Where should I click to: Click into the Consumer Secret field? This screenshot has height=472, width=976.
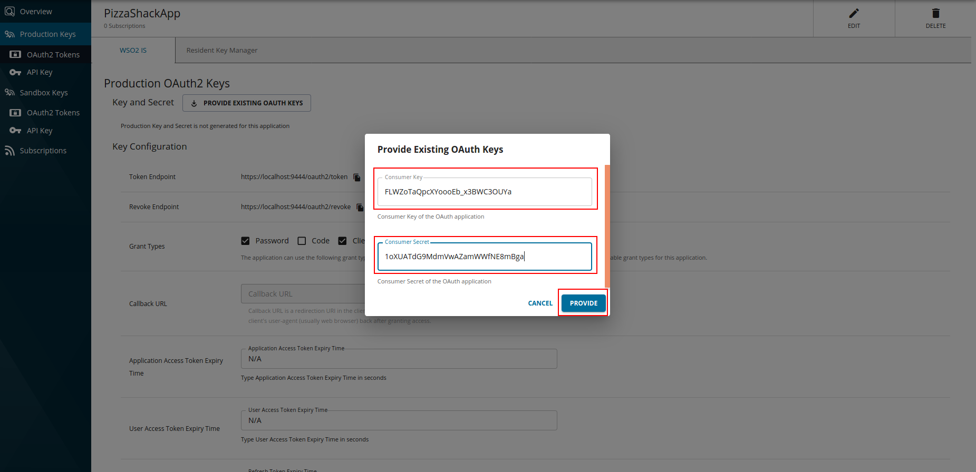coord(484,257)
